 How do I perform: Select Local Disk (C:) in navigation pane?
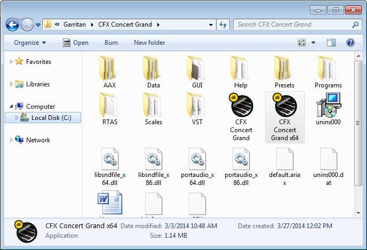click(43, 118)
